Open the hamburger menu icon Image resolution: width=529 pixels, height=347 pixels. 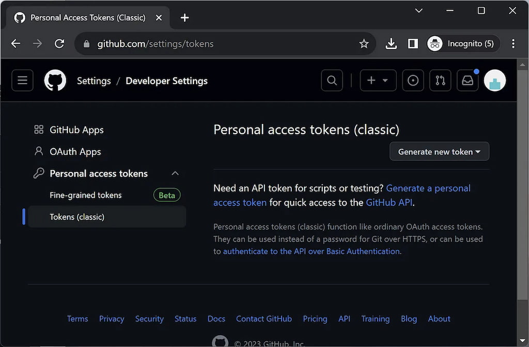22,81
